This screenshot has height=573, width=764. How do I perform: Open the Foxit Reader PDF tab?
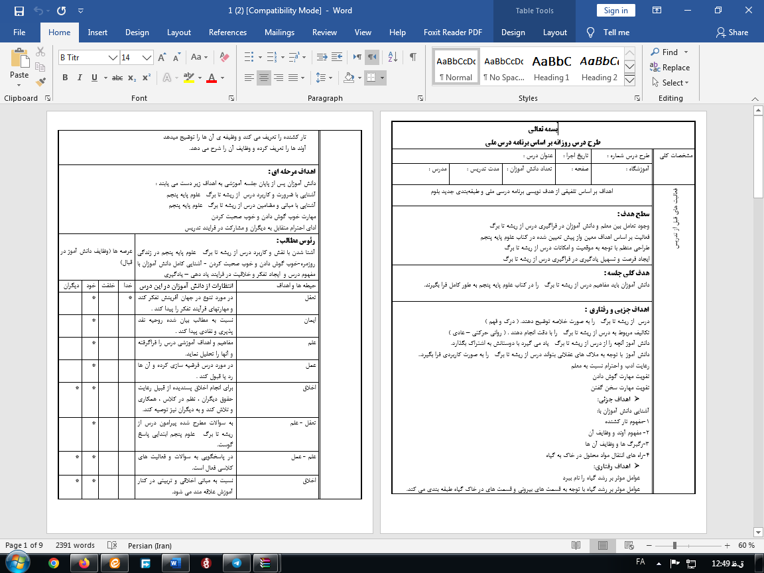click(x=453, y=32)
